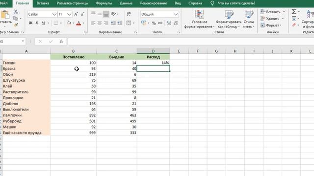Open Форматировать как таблицу gallery

pyautogui.click(x=229, y=19)
